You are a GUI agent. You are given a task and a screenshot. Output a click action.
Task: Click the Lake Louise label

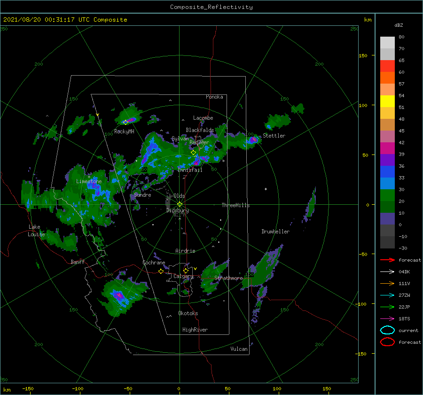coord(36,231)
